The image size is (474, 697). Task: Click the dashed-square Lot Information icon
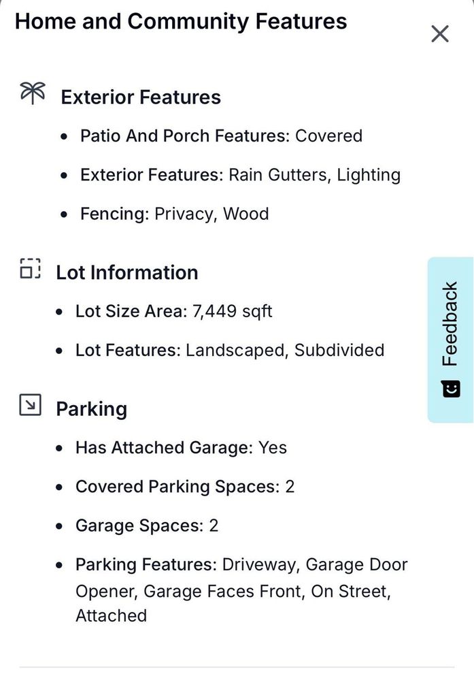(30, 269)
